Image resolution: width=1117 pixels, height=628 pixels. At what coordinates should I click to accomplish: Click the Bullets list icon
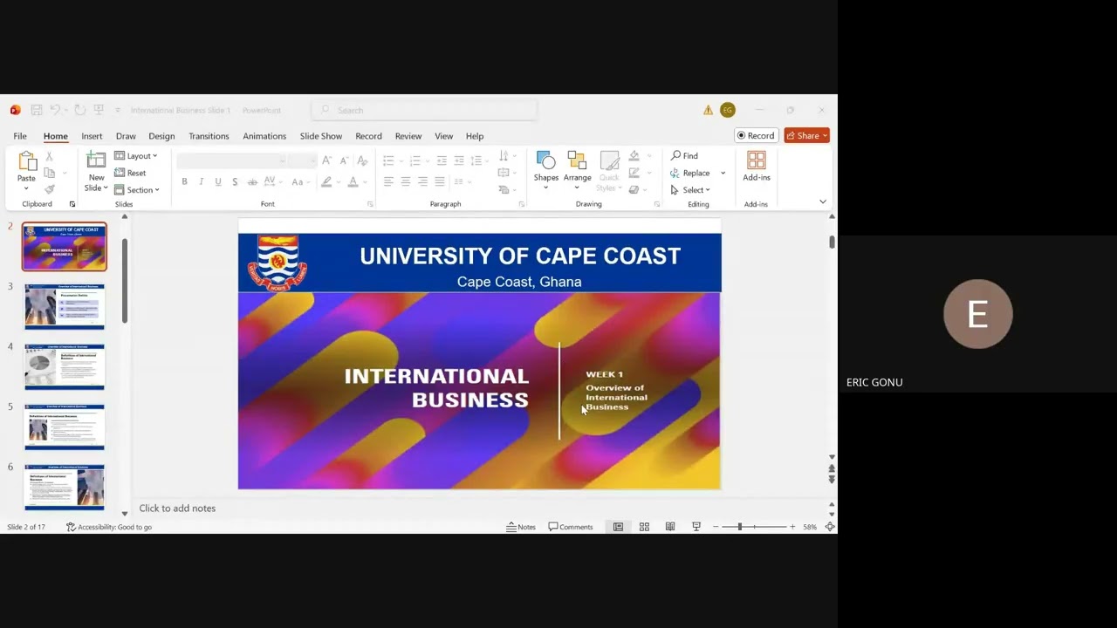(388, 160)
